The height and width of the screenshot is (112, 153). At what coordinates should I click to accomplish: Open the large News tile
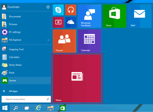77,78
